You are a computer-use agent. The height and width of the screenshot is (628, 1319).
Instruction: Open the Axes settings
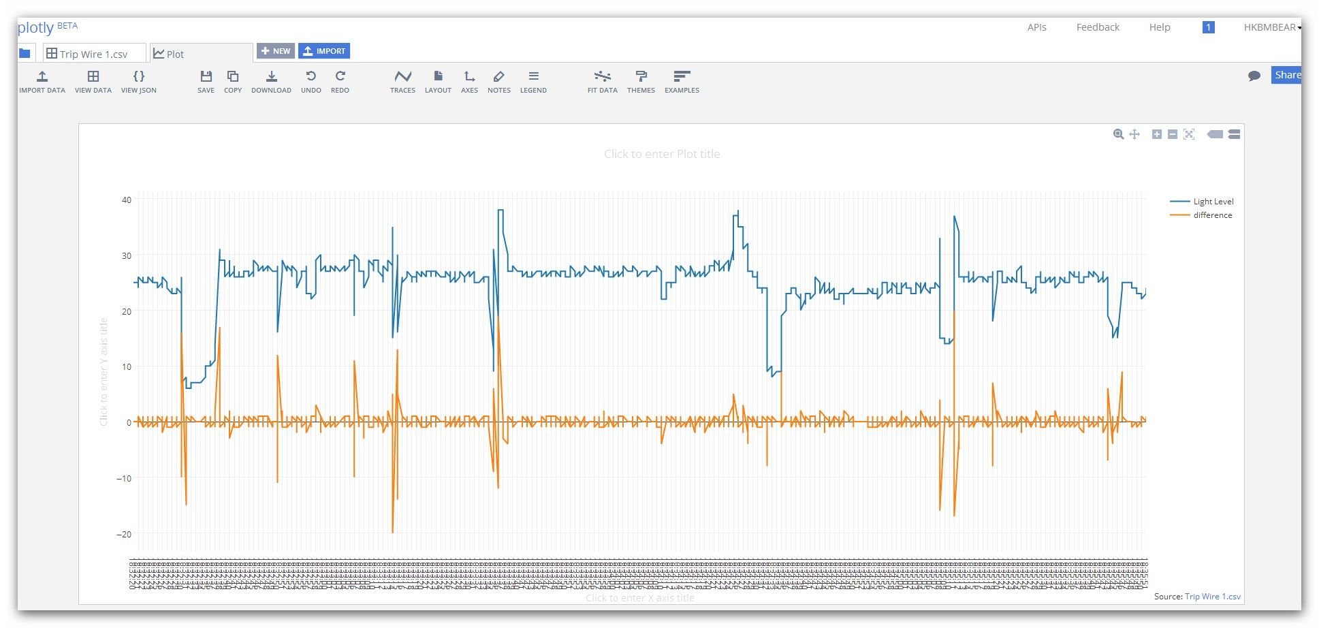point(469,80)
